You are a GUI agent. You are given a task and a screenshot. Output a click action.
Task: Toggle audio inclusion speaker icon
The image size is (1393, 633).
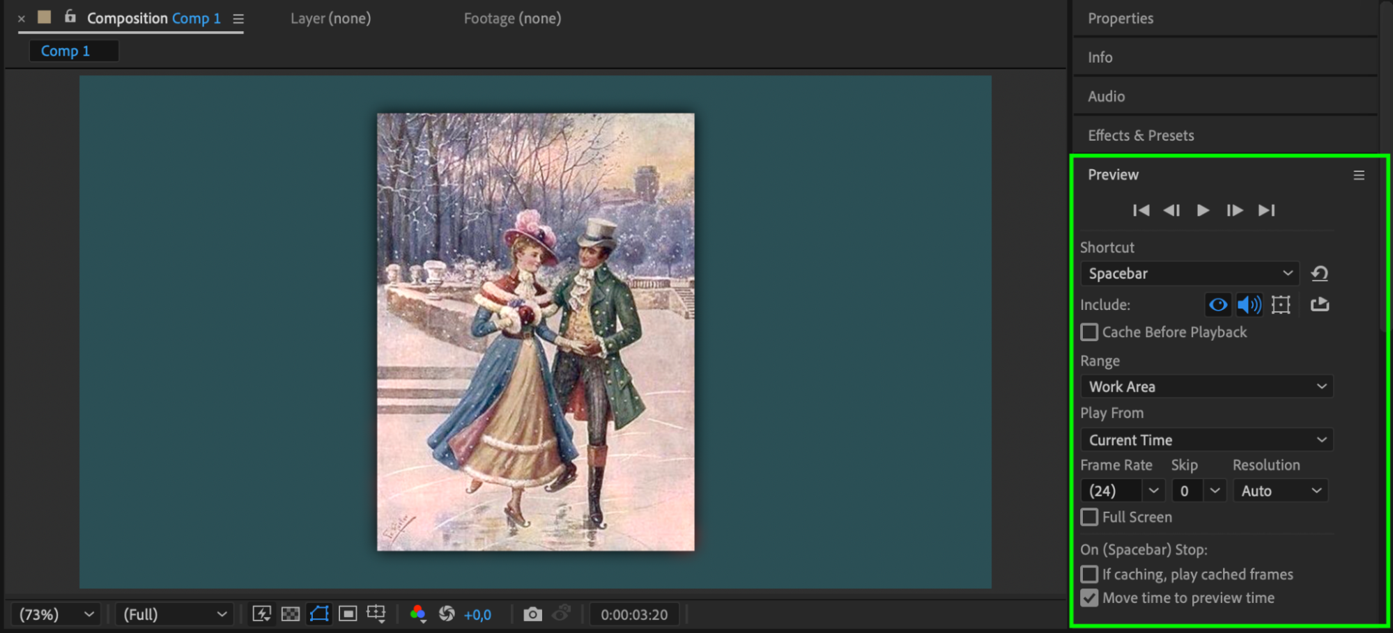[x=1249, y=304]
